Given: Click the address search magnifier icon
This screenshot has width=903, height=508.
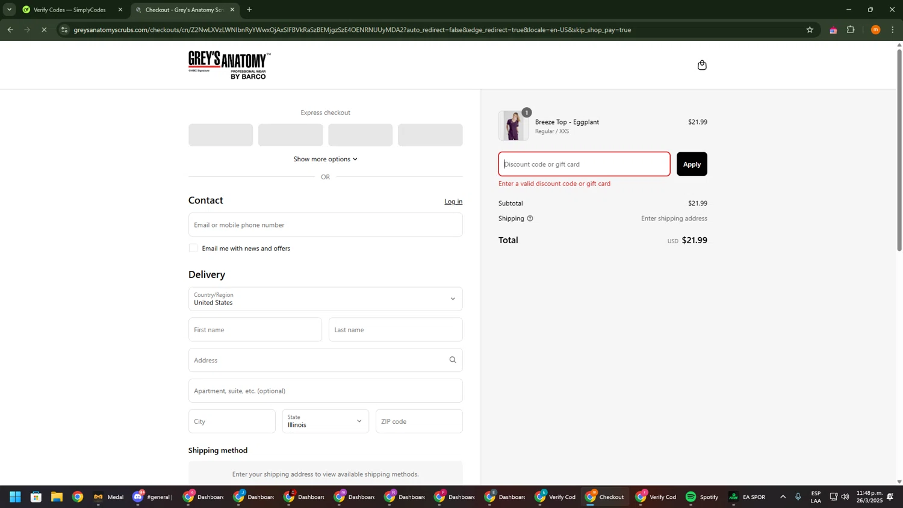Looking at the screenshot, I should [x=453, y=360].
